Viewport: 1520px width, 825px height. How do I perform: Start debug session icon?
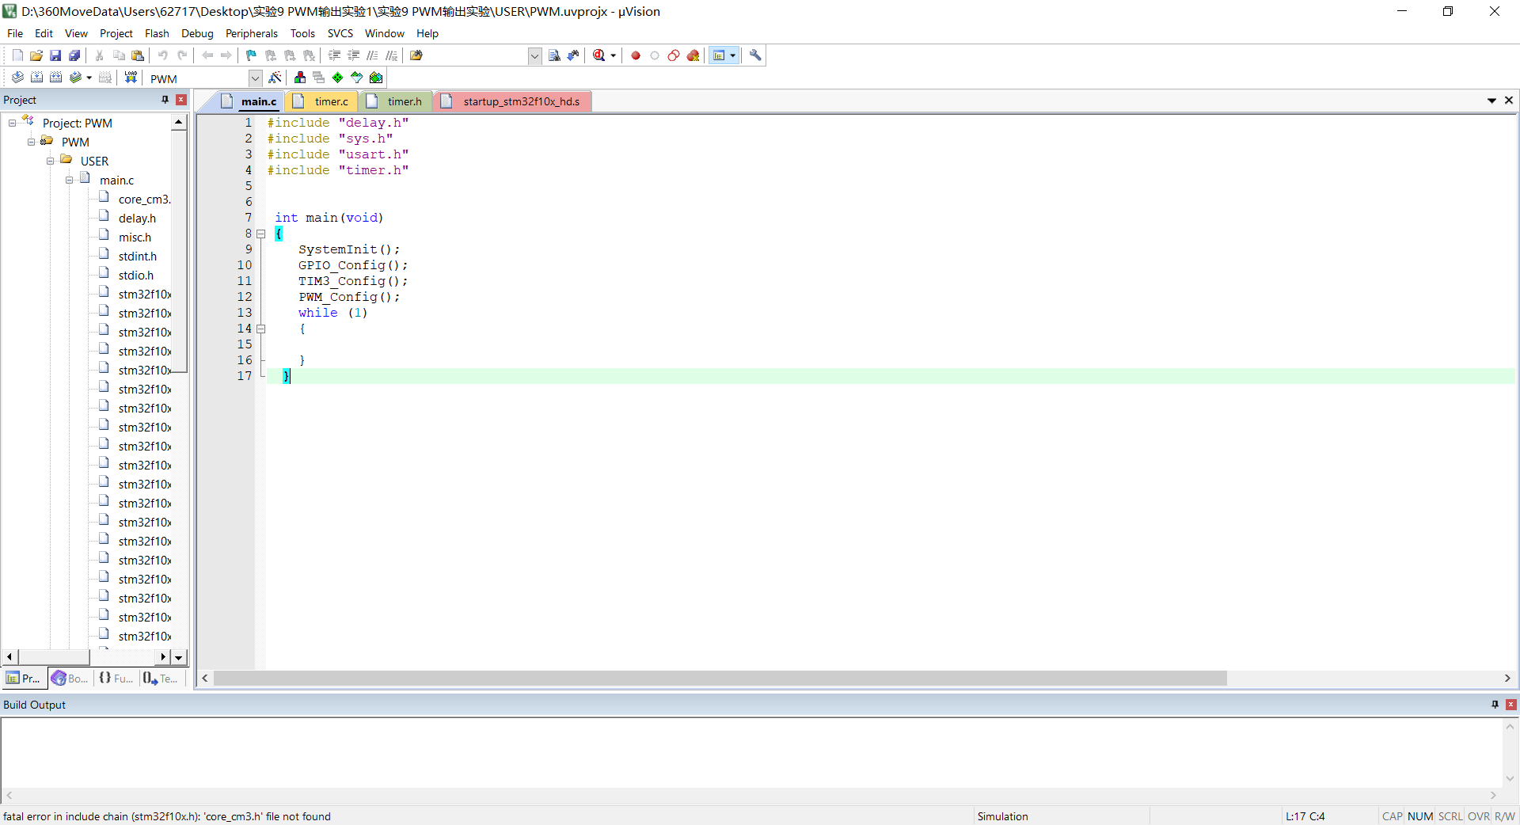tap(599, 55)
